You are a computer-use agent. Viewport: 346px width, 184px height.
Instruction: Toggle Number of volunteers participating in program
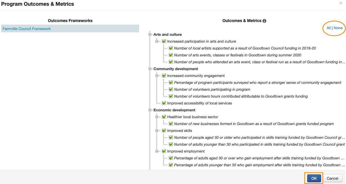point(171,90)
